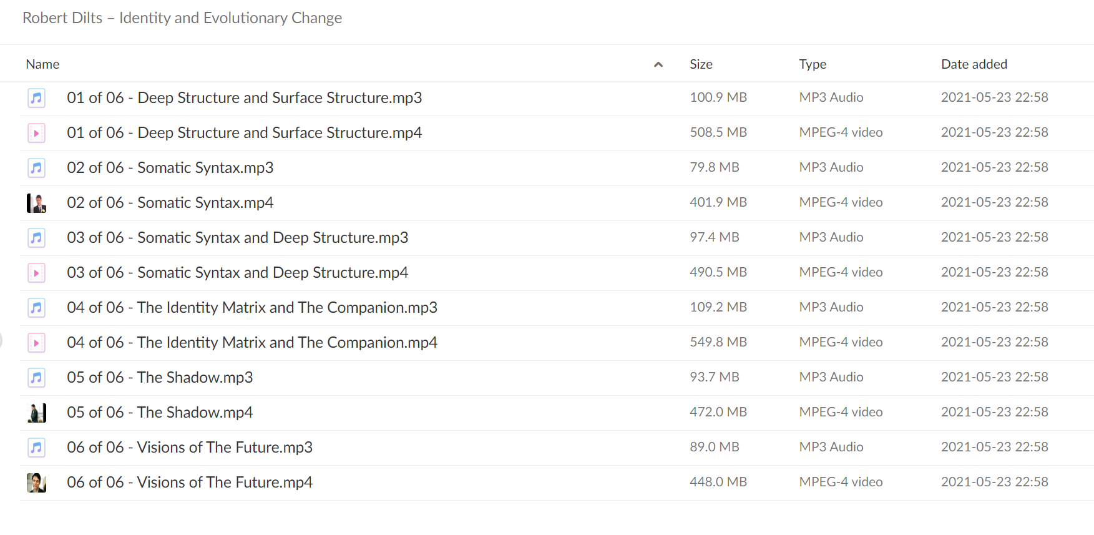The image size is (1094, 535).
Task: Sort files by Date added header
Action: [974, 64]
